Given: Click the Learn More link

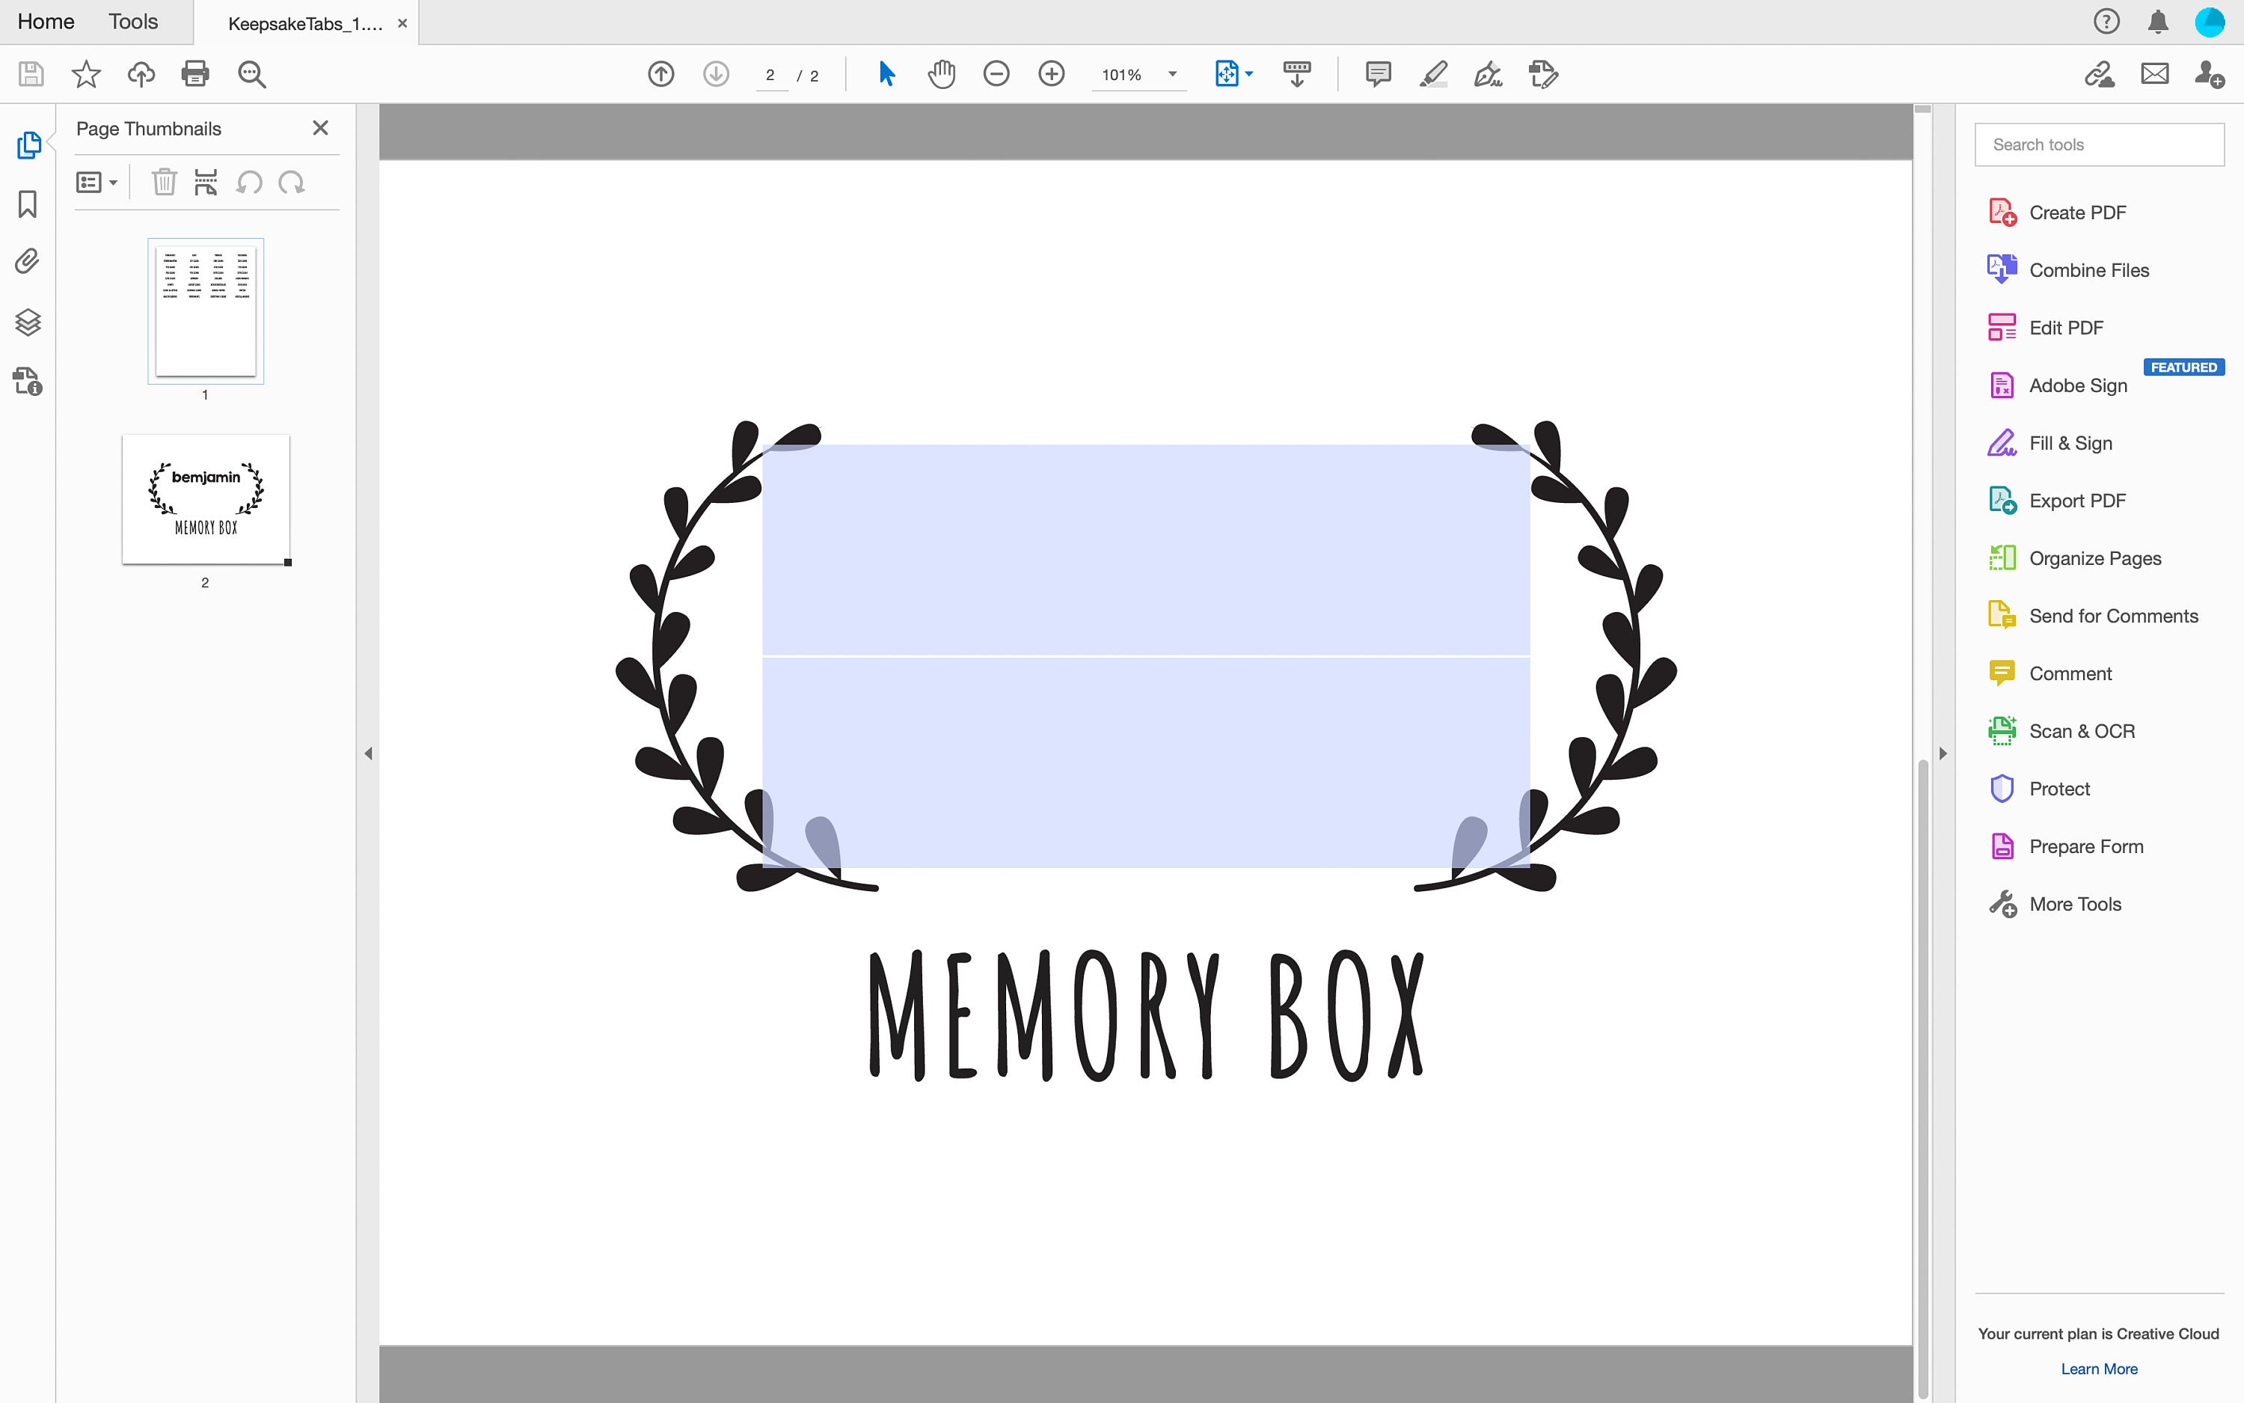Looking at the screenshot, I should point(2097,1368).
